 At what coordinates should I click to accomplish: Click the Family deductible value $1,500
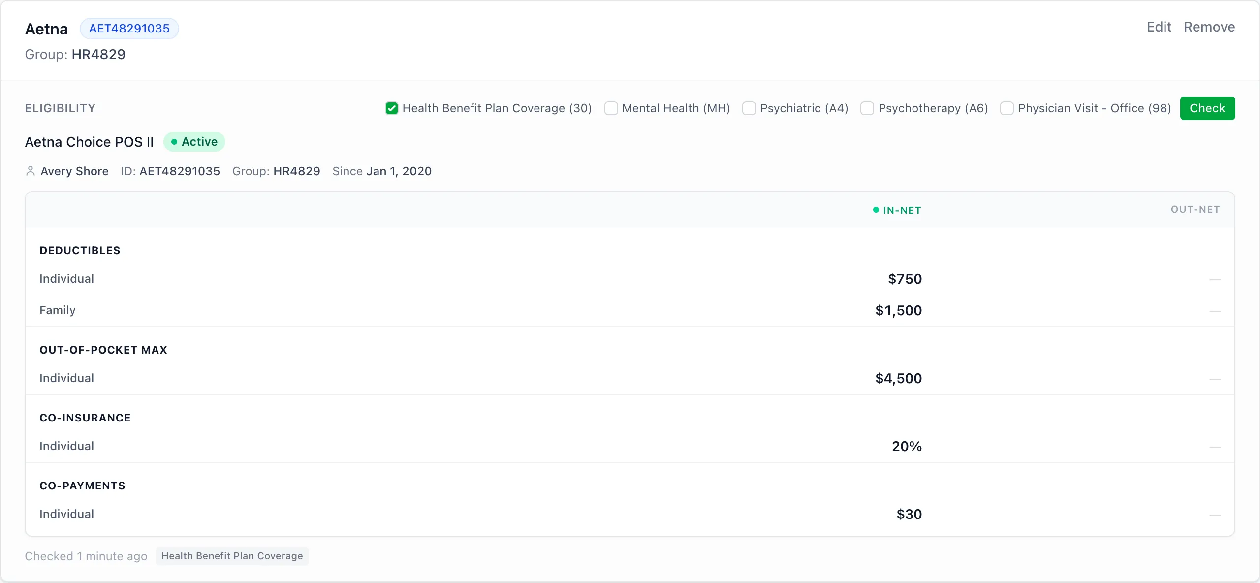[x=897, y=310]
